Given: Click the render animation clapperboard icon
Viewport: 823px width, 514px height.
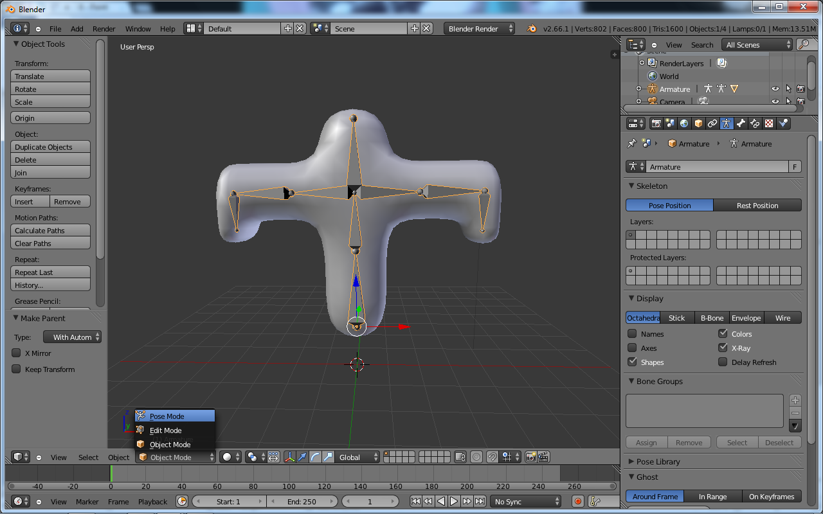Looking at the screenshot, I should click(543, 457).
